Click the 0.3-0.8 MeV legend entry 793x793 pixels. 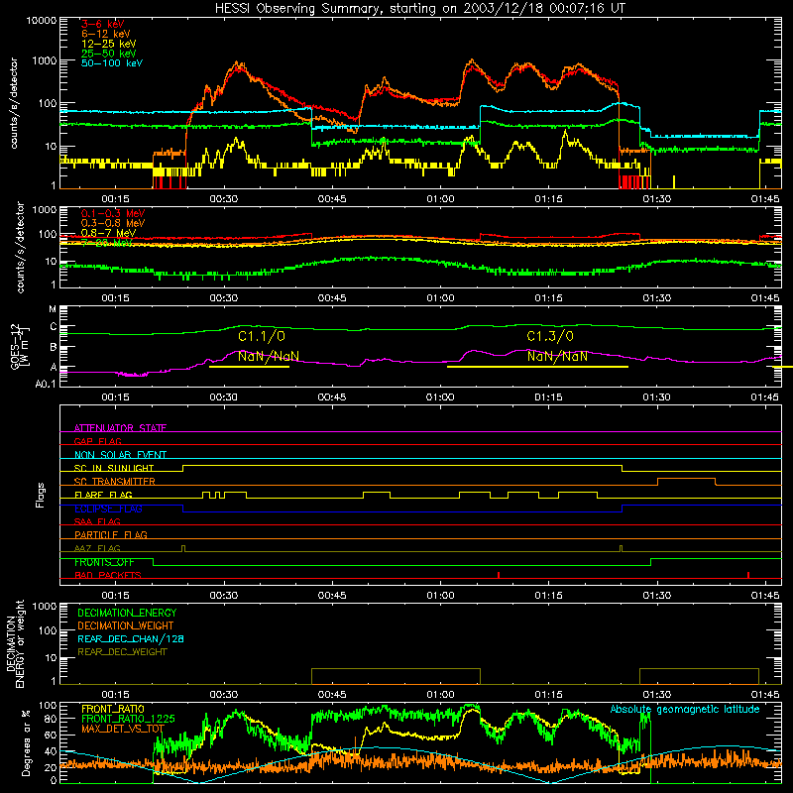(113, 223)
